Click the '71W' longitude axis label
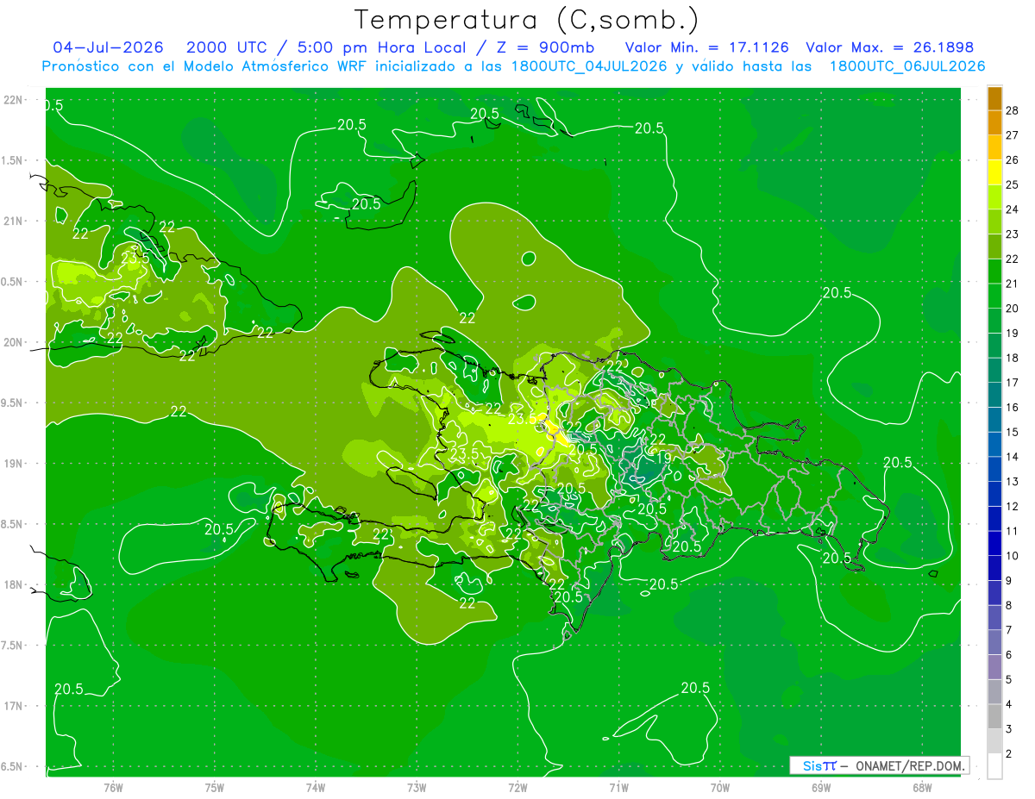Viewport: 1035px width, 799px height. pyautogui.click(x=618, y=787)
